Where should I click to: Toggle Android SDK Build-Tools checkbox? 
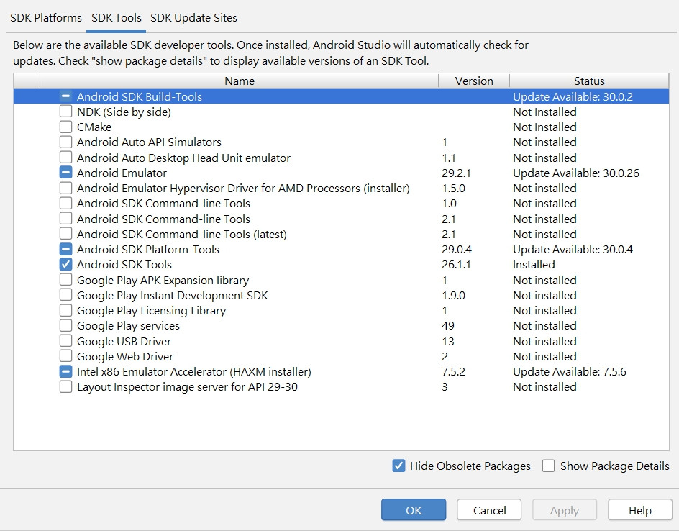point(65,97)
